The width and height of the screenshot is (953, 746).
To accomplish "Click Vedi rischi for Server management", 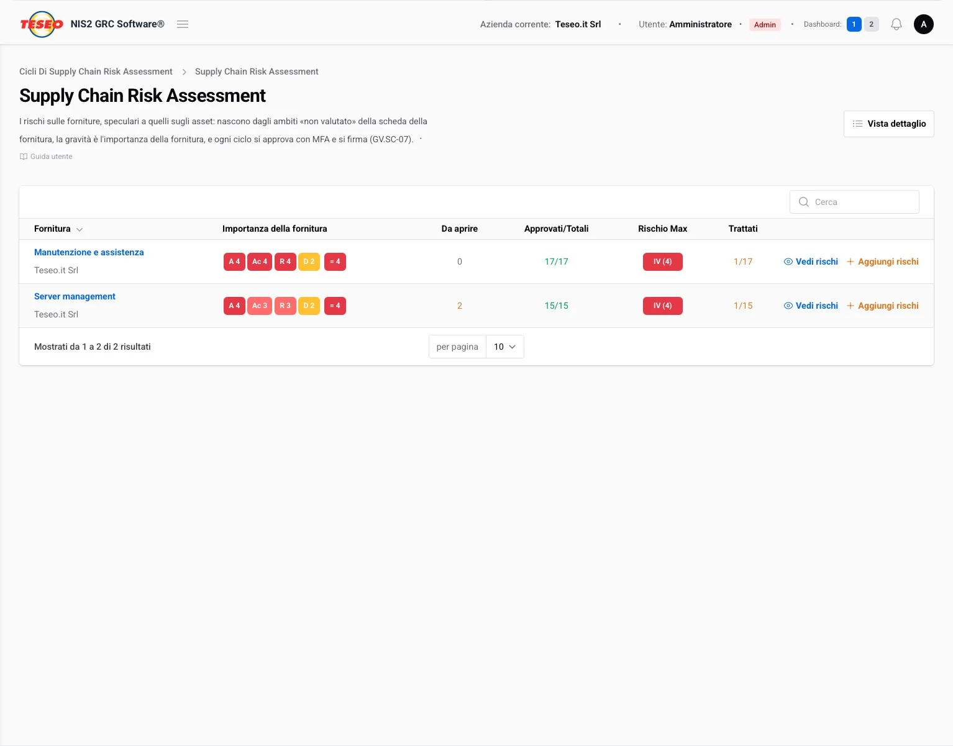I will 811,306.
